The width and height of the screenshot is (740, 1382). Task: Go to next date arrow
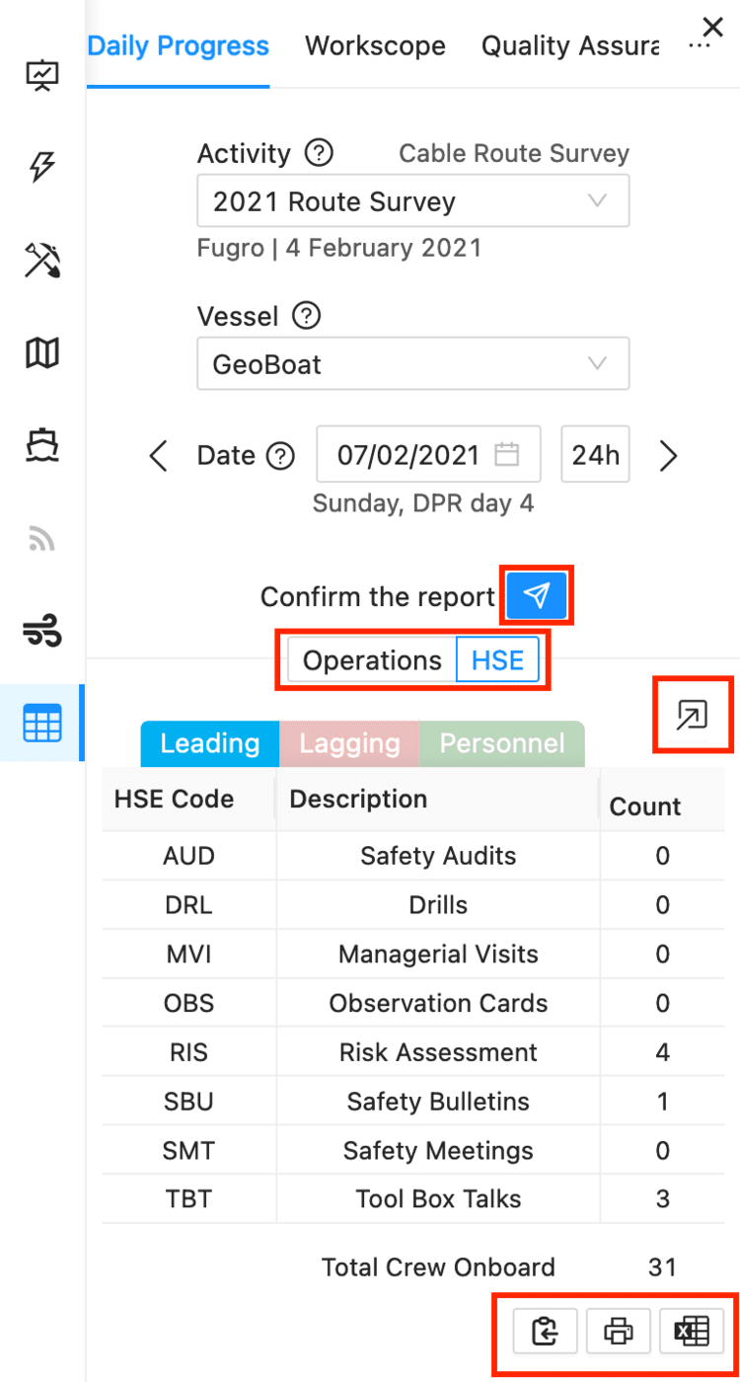(669, 456)
